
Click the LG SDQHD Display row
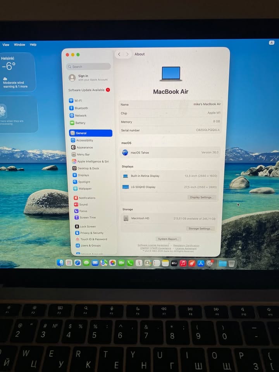[x=169, y=187]
